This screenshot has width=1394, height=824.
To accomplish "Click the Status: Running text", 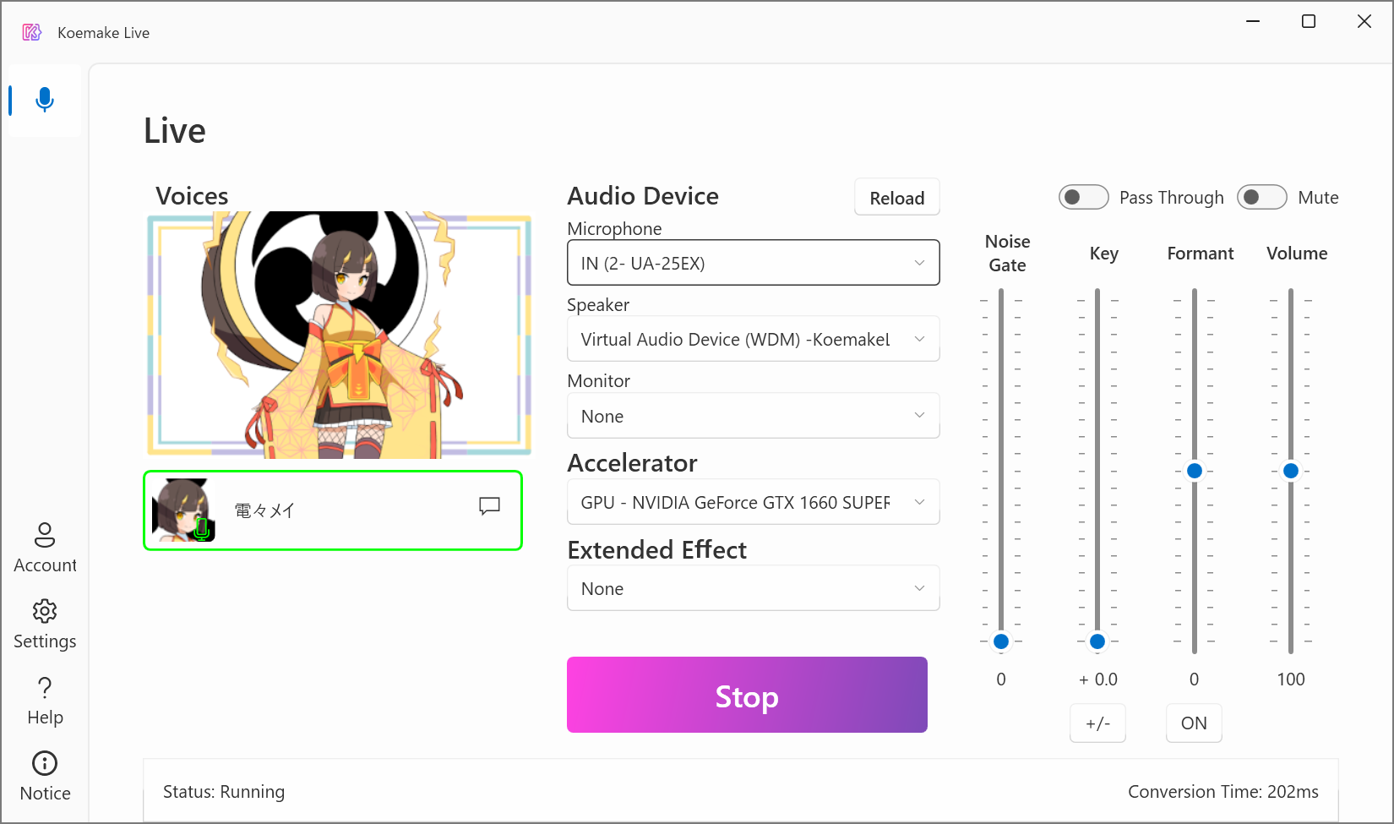I will (x=224, y=792).
